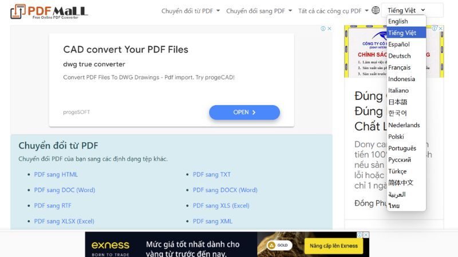Choose Deutsch language option

point(406,56)
